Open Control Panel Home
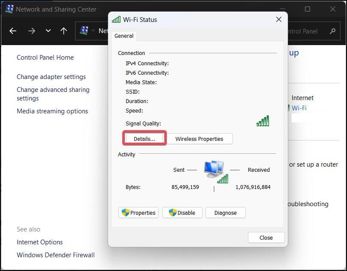 [x=45, y=58]
